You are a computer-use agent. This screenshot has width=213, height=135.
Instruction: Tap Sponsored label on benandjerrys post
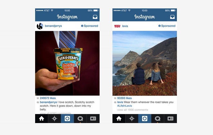[90, 26]
